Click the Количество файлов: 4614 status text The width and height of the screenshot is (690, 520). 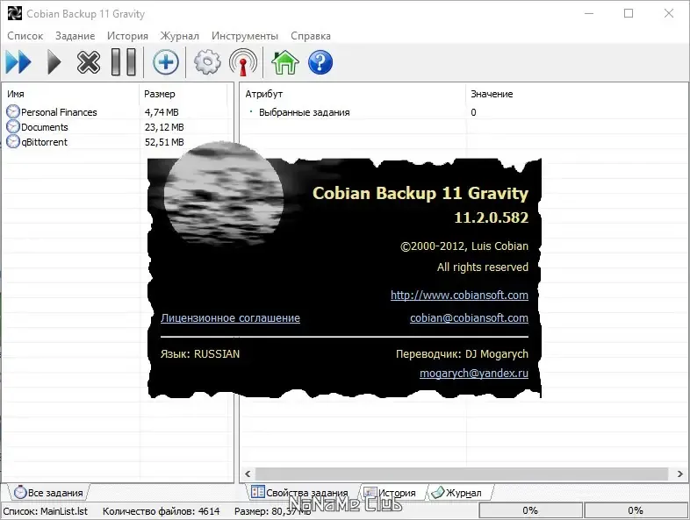pos(161,511)
